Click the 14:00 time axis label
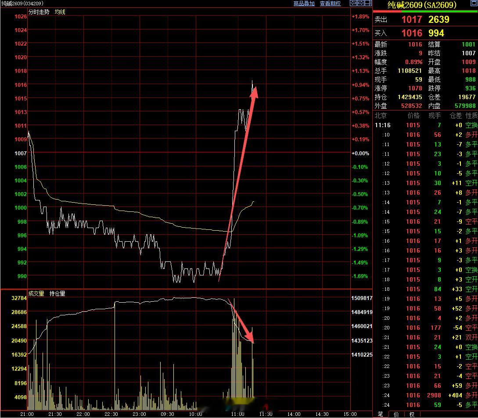This screenshot has height=418, width=478. (x=294, y=414)
